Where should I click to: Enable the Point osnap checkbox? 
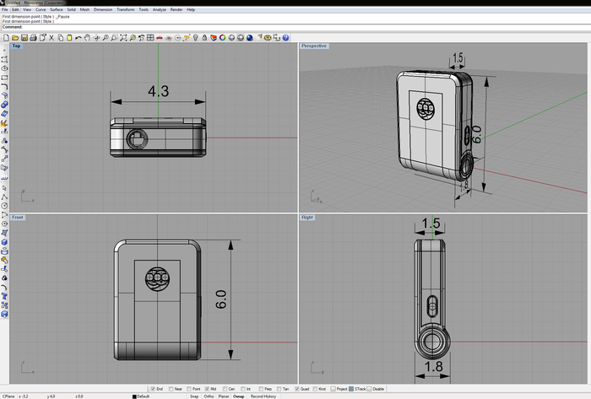coord(189,389)
